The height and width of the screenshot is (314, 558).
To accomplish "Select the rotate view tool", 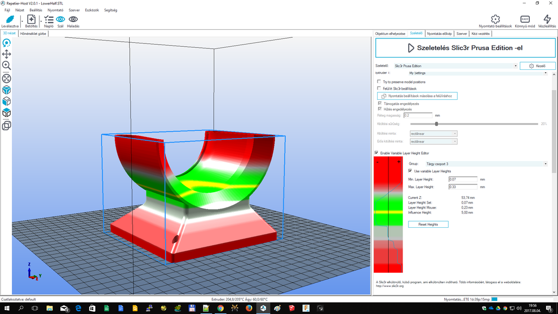I will [7, 43].
